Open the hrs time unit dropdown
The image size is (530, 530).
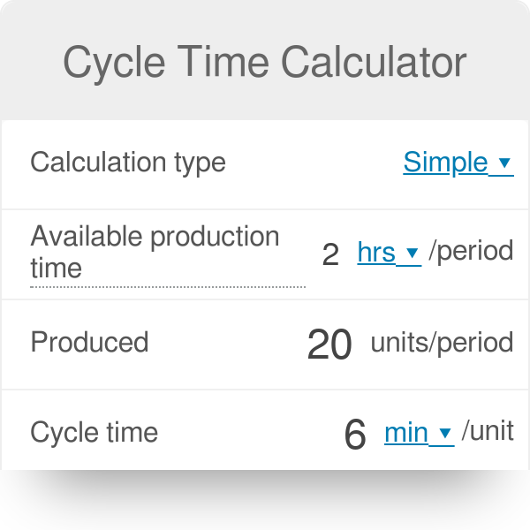(x=389, y=253)
